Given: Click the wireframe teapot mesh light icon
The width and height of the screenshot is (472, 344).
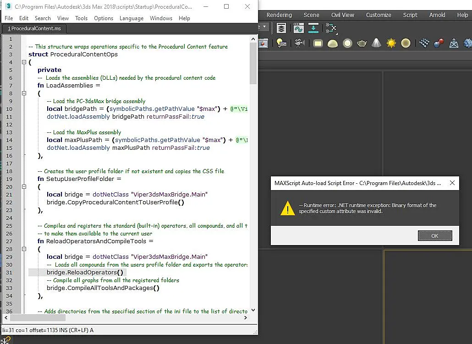Looking at the screenshot, I should coord(362,44).
